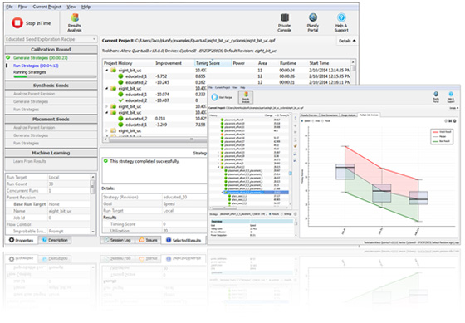Click Start Recipe icon in front window

[214, 97]
